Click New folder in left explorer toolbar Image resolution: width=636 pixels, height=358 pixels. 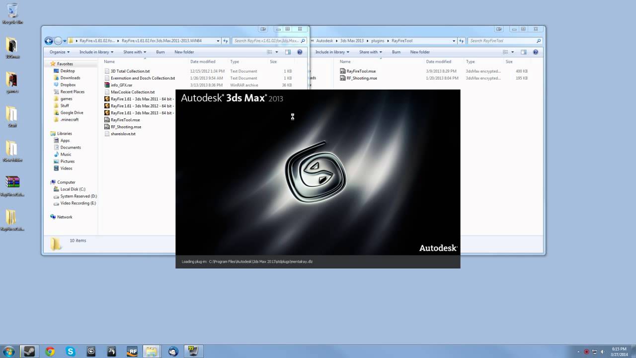[184, 52]
